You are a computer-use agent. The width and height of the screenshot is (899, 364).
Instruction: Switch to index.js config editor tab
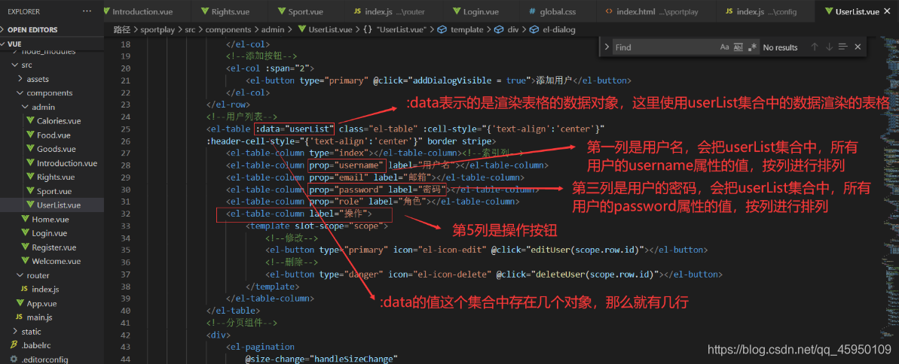point(765,11)
